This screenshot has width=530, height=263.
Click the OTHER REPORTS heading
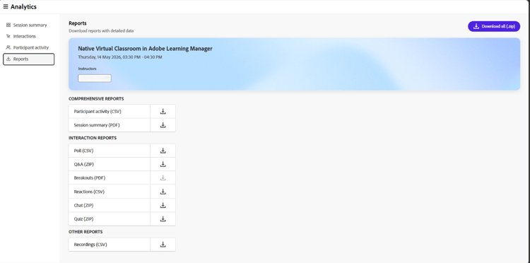[86, 232]
